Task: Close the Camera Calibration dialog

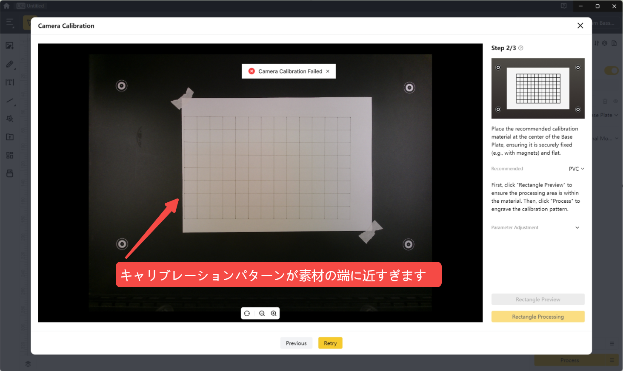Action: coord(580,25)
